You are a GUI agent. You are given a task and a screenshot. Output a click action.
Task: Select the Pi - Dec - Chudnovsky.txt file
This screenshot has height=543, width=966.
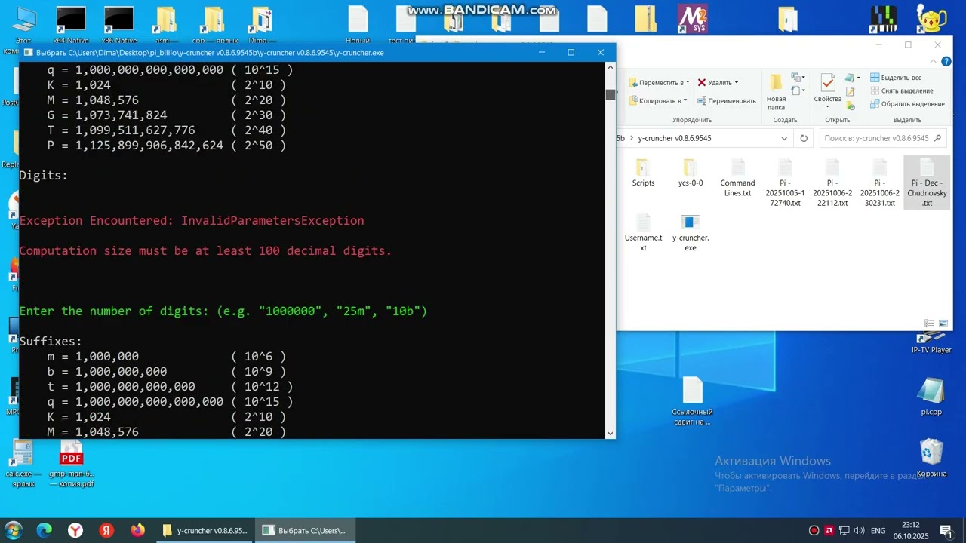pyautogui.click(x=927, y=183)
